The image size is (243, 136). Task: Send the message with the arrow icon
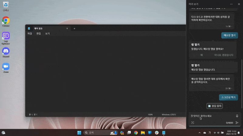pos(237,123)
